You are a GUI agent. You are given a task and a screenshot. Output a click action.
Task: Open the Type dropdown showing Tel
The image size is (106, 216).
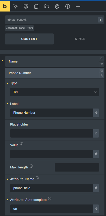point(55,92)
